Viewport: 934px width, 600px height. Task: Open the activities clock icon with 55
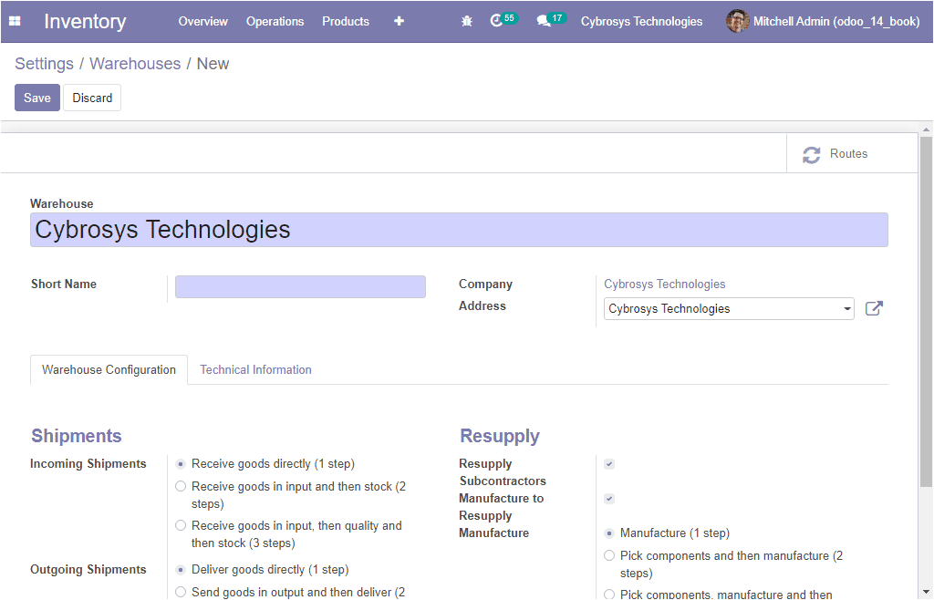point(503,20)
